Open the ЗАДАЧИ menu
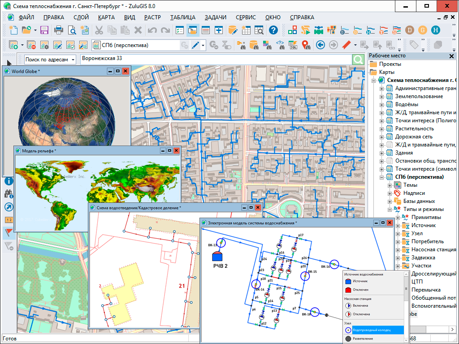This screenshot has height=344, width=459. (x=215, y=17)
